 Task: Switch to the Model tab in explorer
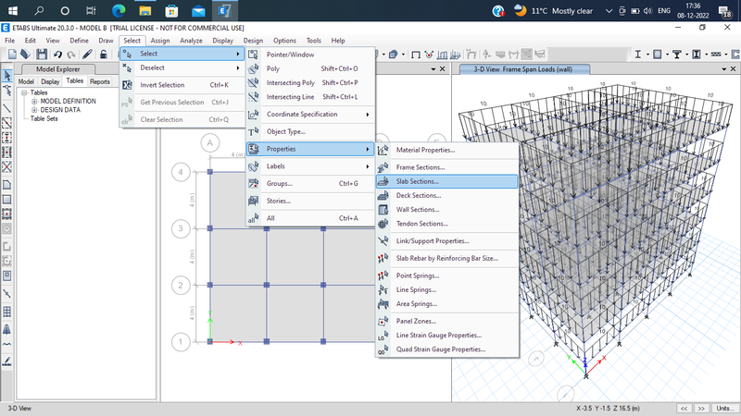tap(26, 81)
